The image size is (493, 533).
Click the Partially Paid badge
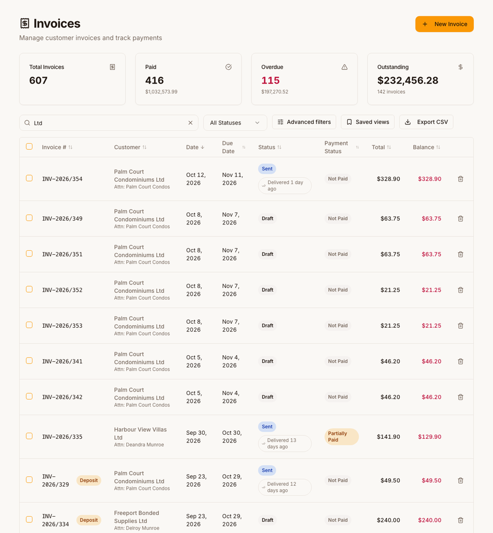tap(342, 437)
